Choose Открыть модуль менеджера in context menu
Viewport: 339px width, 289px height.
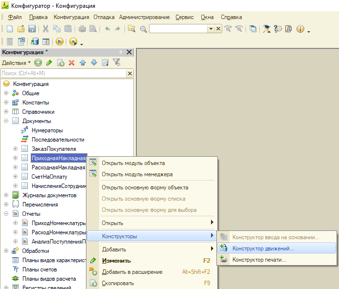(x=152, y=174)
